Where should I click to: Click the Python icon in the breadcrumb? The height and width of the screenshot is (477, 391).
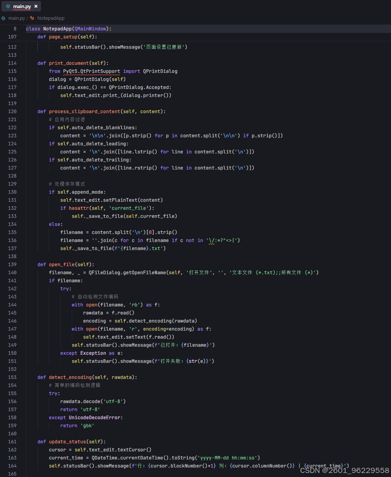click(3, 18)
